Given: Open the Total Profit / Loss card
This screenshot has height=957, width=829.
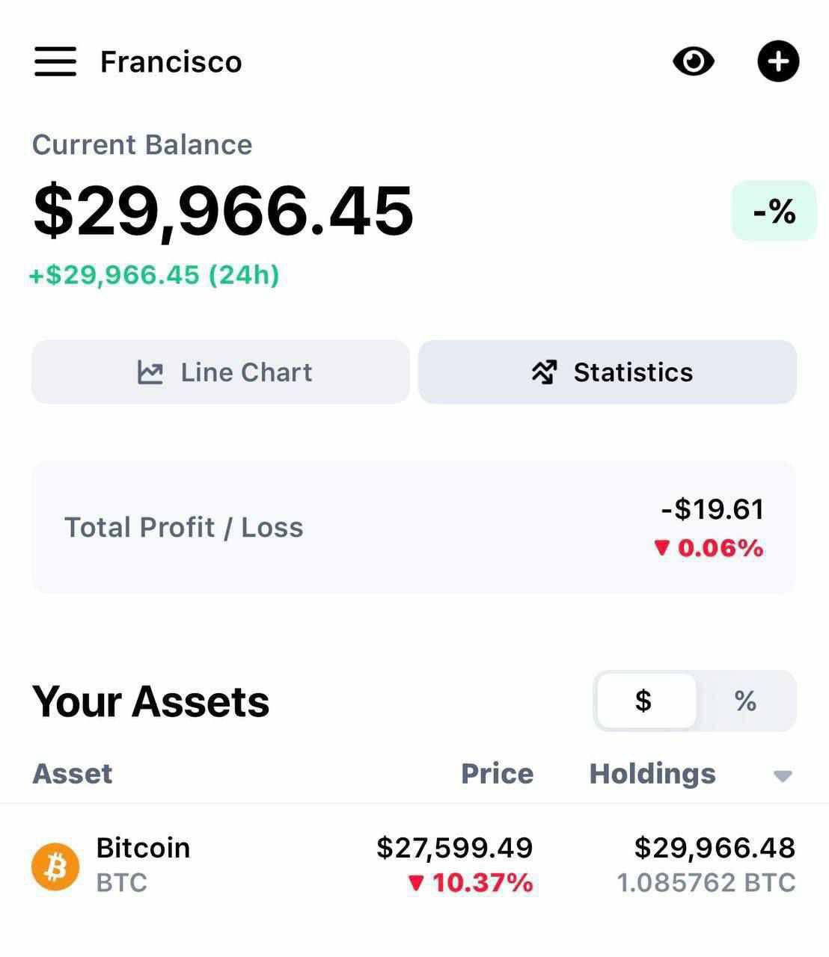Looking at the screenshot, I should pos(414,527).
